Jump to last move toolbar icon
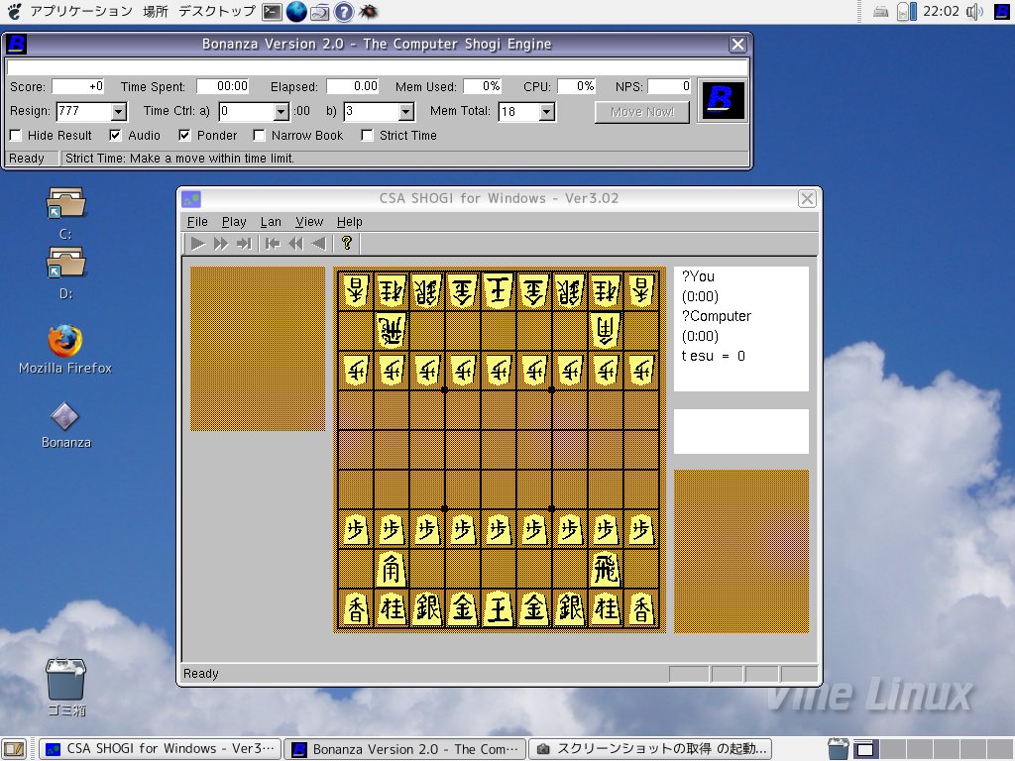The image size is (1015, 761). 244,243
